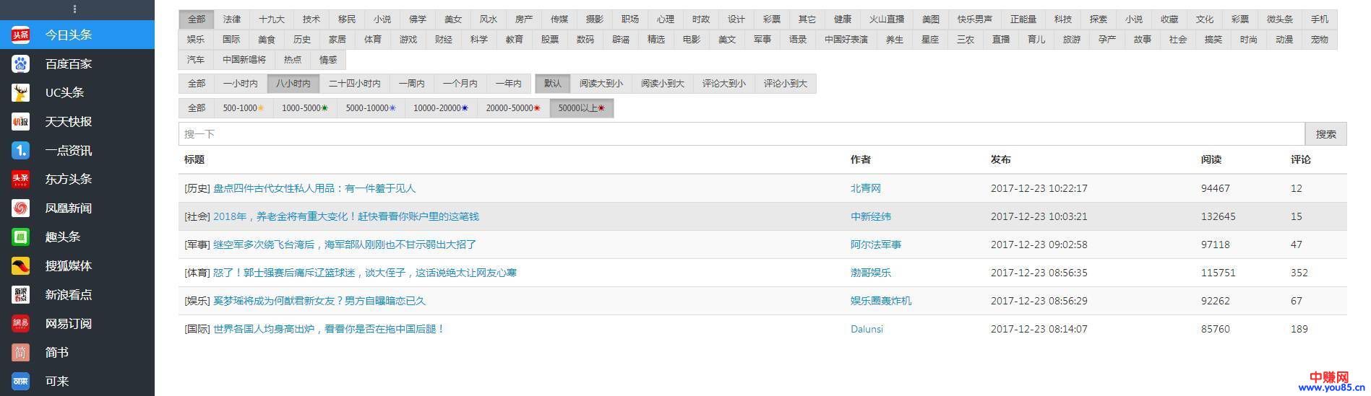Sort by 阅读大到小
1371x396 pixels.
(x=601, y=84)
